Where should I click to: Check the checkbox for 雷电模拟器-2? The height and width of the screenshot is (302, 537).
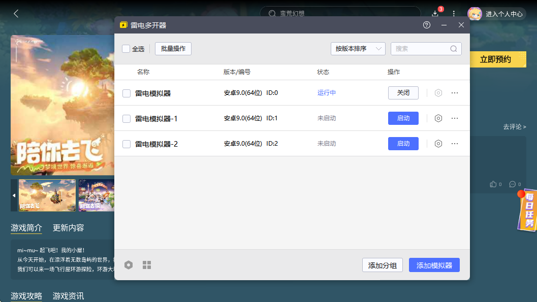click(127, 143)
